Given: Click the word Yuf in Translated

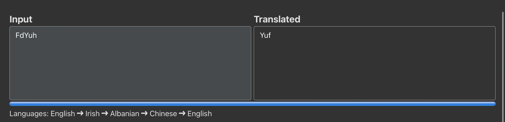Looking at the screenshot, I should click(265, 35).
